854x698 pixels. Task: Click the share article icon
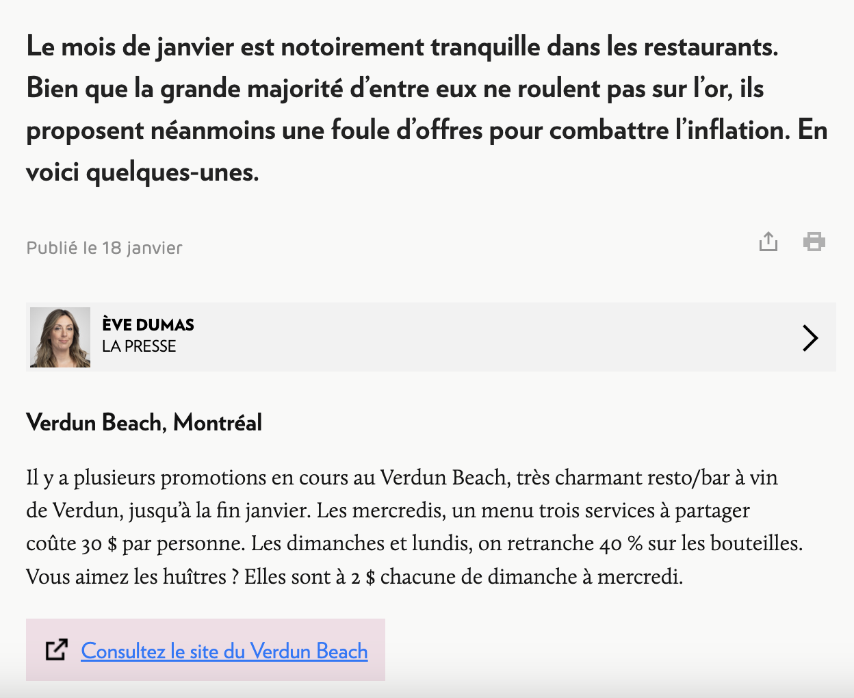tap(768, 242)
